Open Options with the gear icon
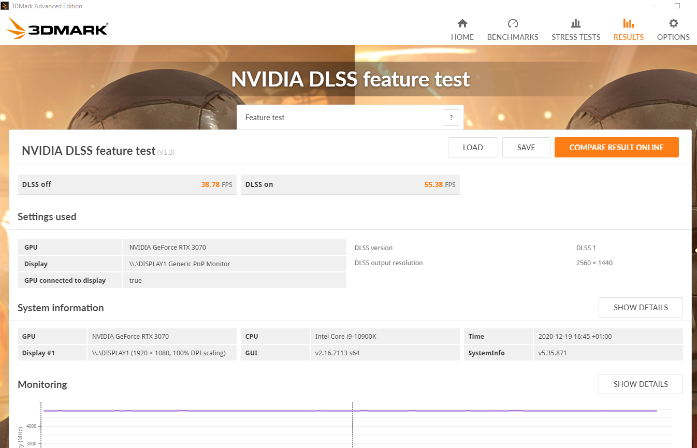697x448 pixels. click(673, 23)
